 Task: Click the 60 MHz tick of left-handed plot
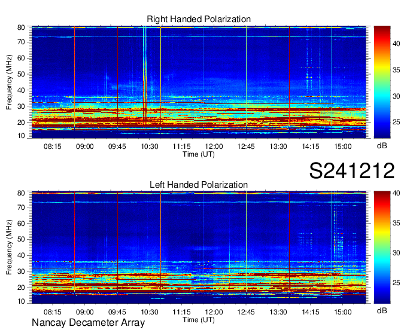coord(21,224)
